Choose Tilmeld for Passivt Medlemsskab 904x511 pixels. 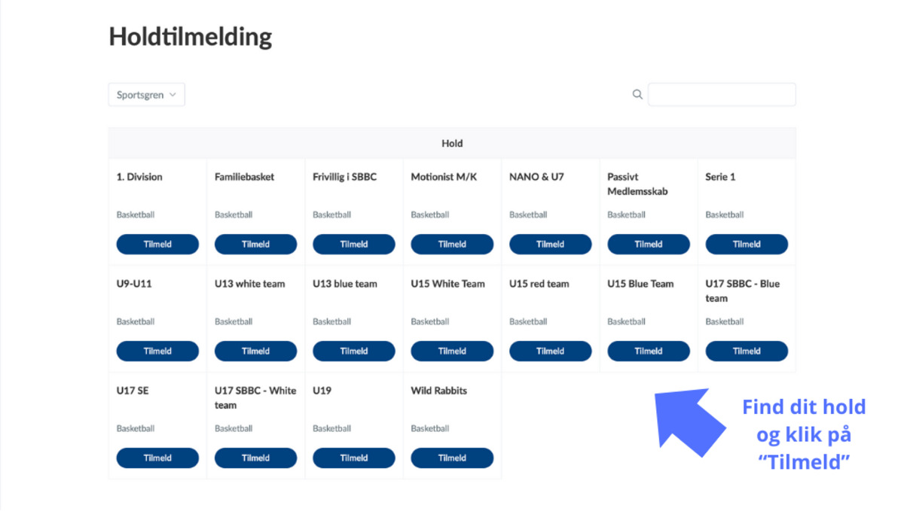(x=649, y=244)
